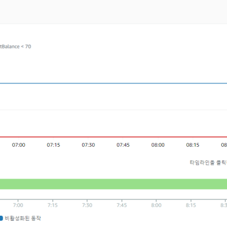The height and width of the screenshot is (227, 227).
Task: Click the red threshold line
Action: pos(113,137)
